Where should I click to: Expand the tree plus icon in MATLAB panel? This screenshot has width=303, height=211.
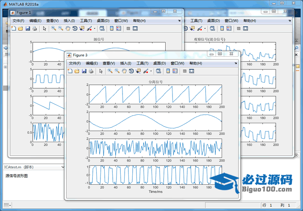tap(6, 67)
